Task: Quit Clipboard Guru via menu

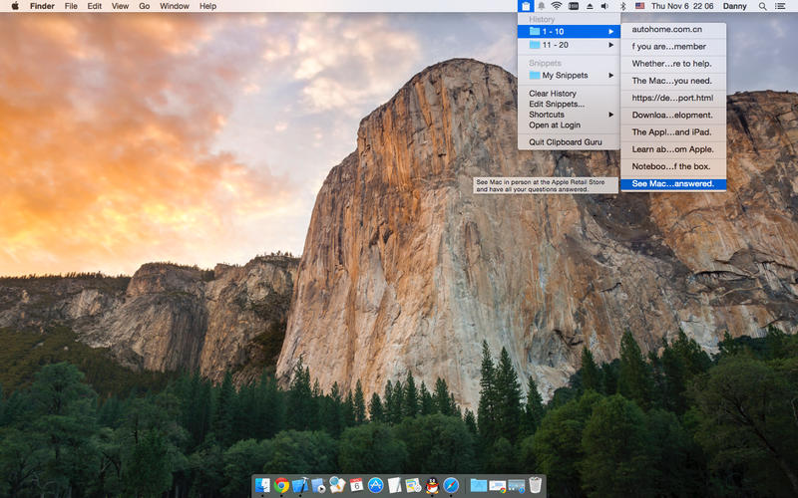Action: pyautogui.click(x=565, y=142)
